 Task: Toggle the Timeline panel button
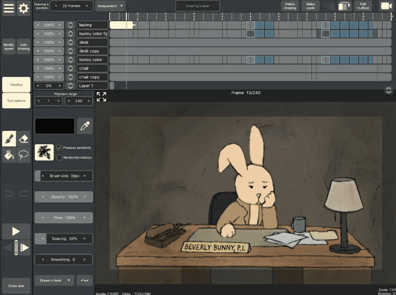pyautogui.click(x=16, y=85)
